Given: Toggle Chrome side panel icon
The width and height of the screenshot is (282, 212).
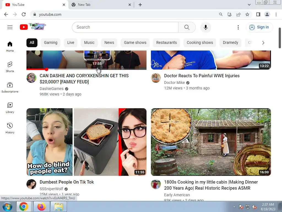Looking at the screenshot, I should [x=258, y=14].
